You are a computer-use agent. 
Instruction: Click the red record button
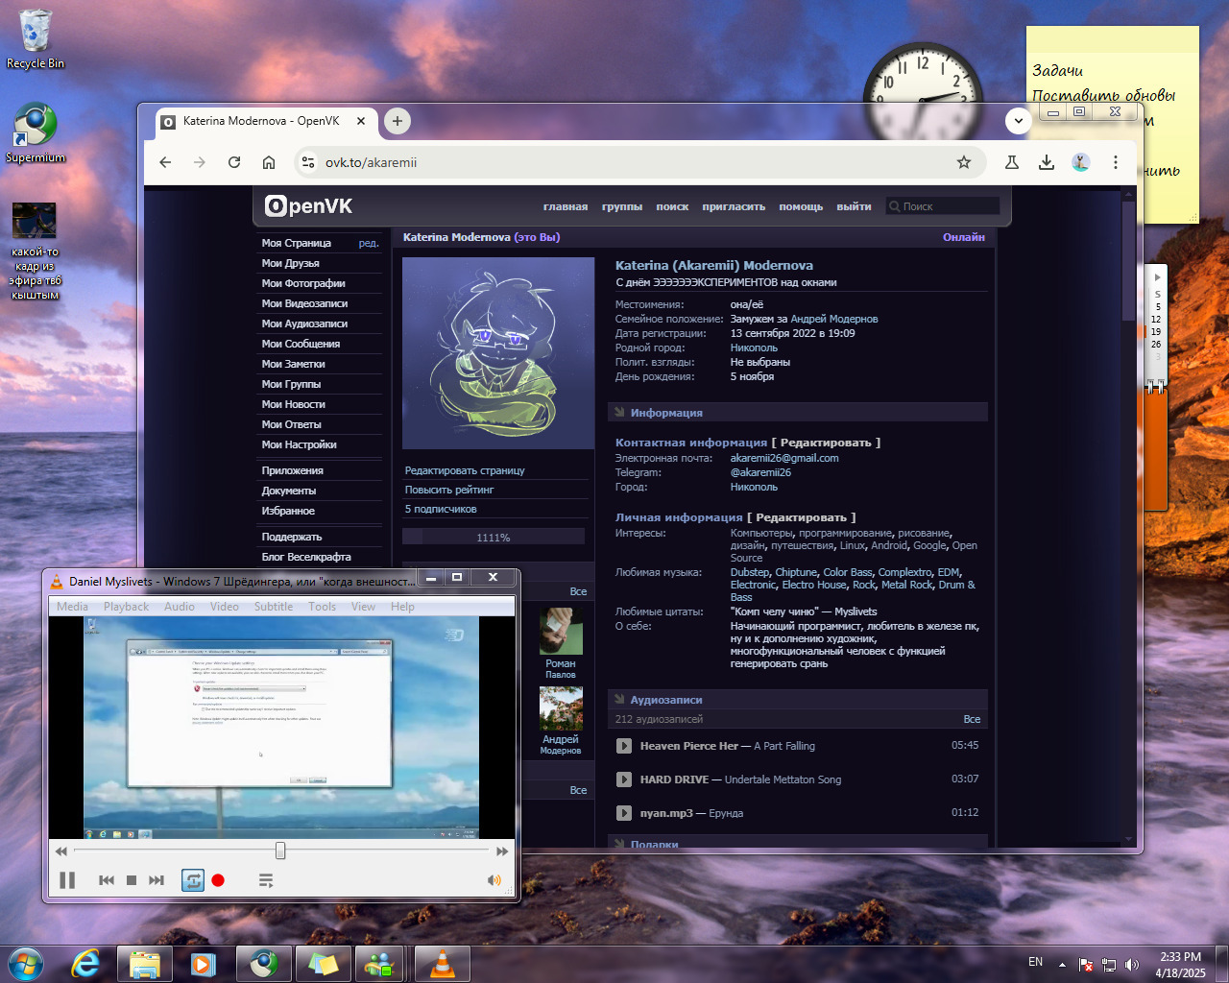pyautogui.click(x=218, y=880)
